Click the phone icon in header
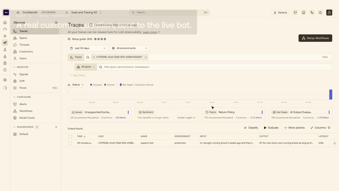The width and height of the screenshot is (339, 191). click(x=312, y=13)
